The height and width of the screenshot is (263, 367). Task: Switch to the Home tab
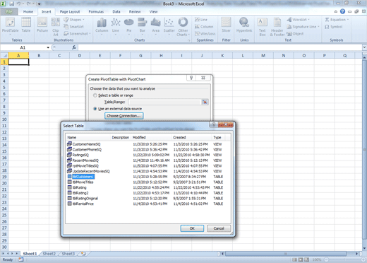[28, 11]
